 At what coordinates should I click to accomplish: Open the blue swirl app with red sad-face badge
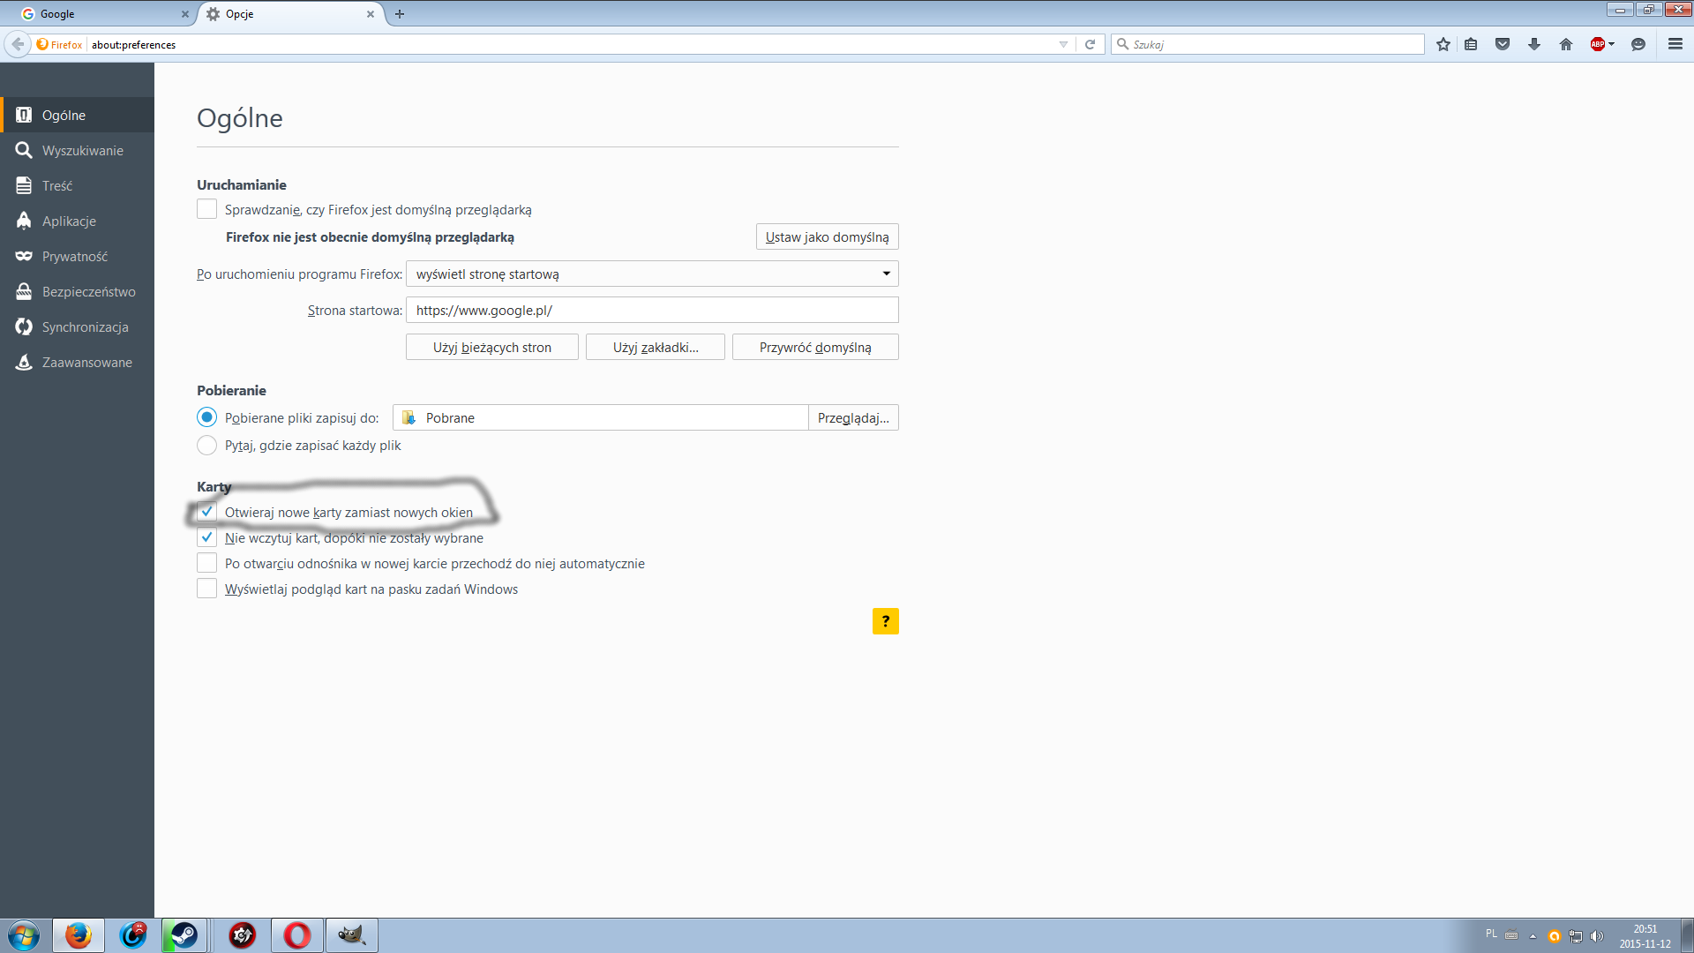(x=133, y=935)
